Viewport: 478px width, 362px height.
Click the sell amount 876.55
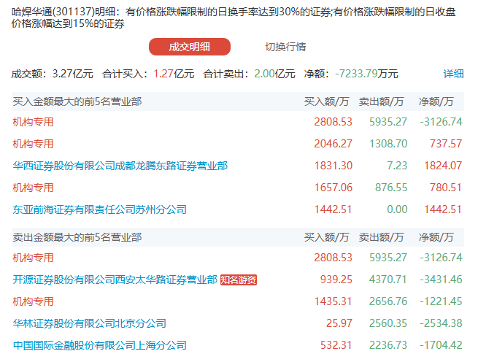point(391,188)
